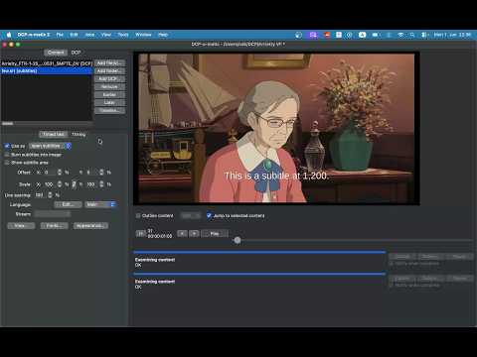Screen dimensions: 477x357
Task: Click the Add folder... button
Action: point(109,70)
